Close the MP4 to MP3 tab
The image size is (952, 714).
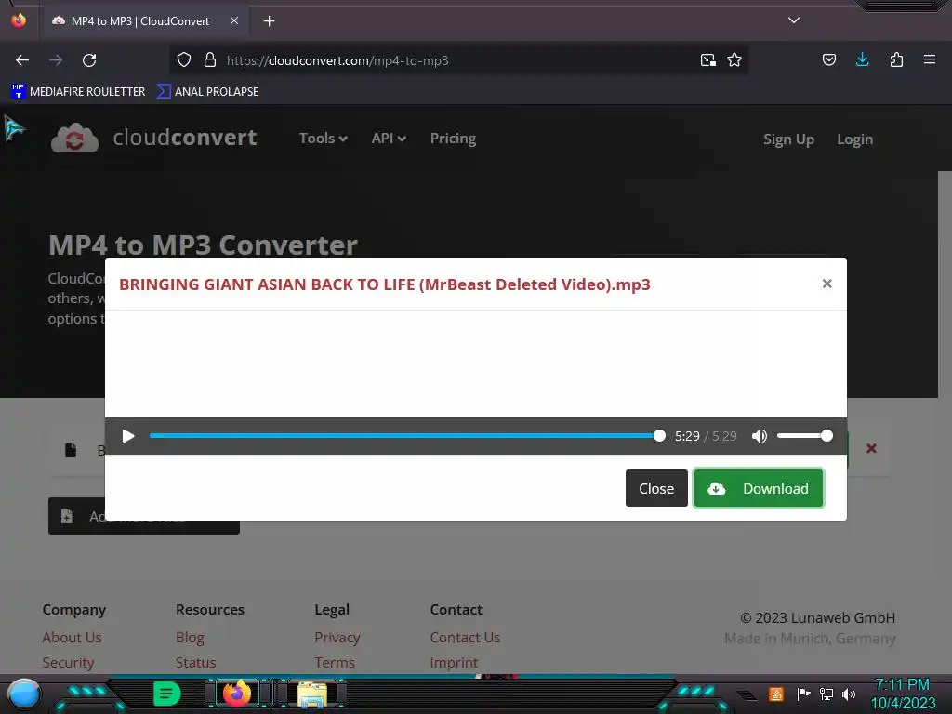pos(234,20)
